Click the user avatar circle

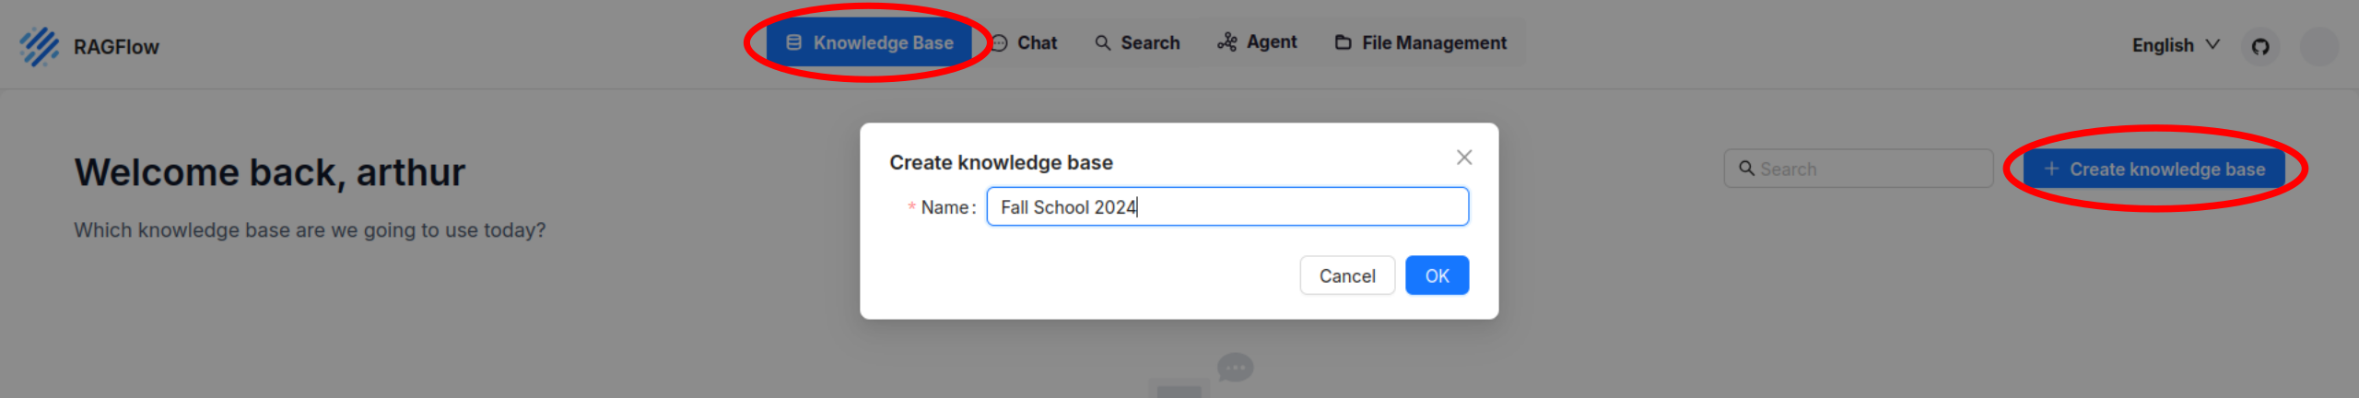(2318, 46)
